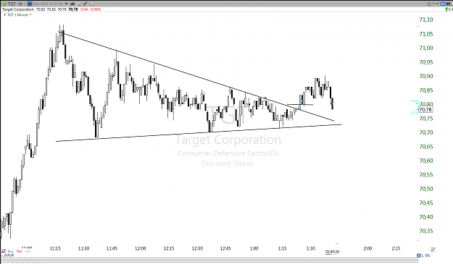Click the last price 70,78 in header
Viewport: 453px width, 264px height.
pyautogui.click(x=72, y=9)
